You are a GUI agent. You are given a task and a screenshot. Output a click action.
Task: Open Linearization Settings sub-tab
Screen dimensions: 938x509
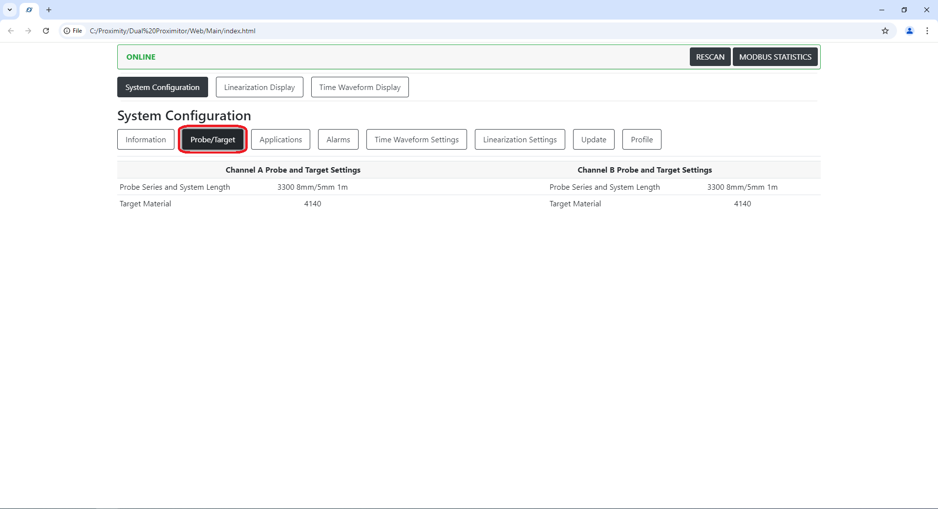(x=520, y=139)
